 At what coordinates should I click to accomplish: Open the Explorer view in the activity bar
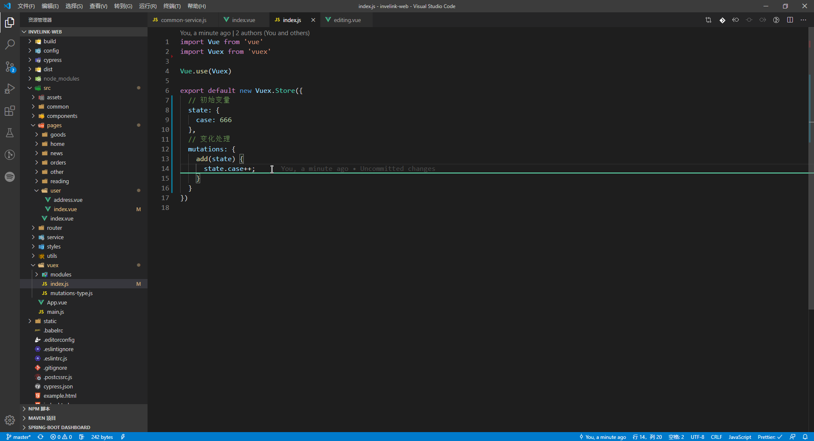[10, 22]
